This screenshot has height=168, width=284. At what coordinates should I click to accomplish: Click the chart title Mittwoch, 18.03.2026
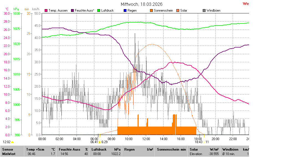[142, 4]
